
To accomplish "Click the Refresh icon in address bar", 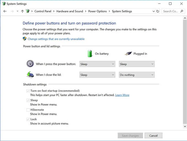I will [158, 11].
